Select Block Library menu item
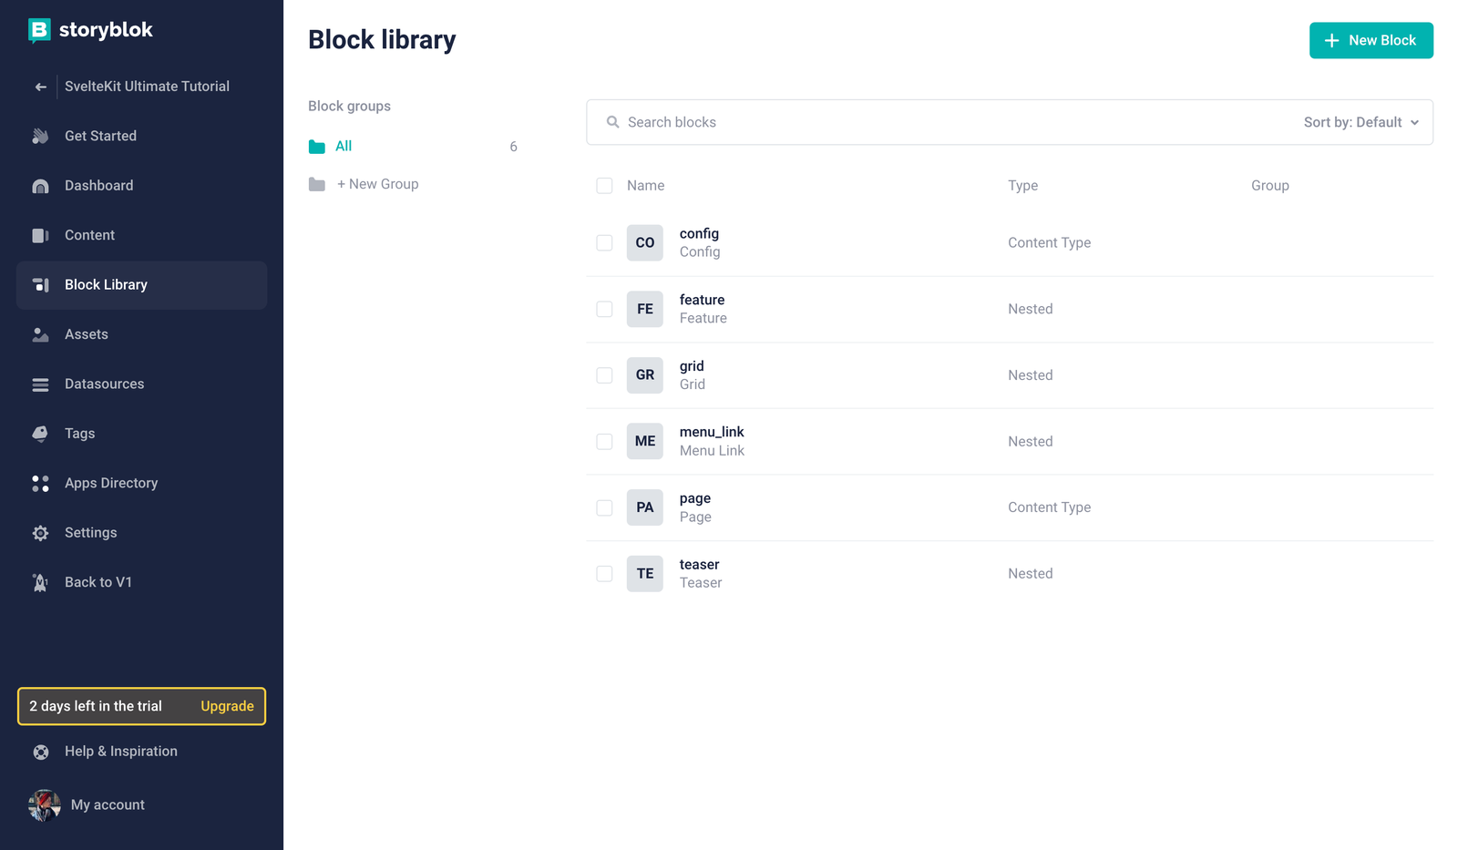Image resolution: width=1458 pixels, height=850 pixels. [x=141, y=285]
